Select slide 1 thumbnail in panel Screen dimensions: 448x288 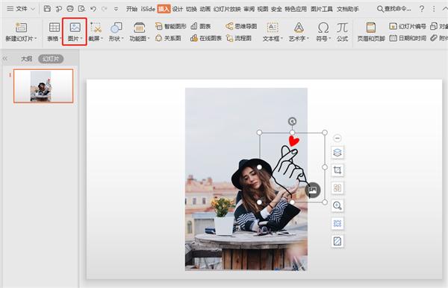[43, 86]
